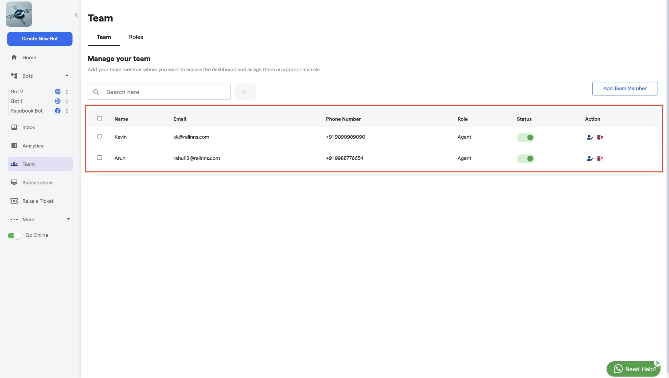Click the Name column header

[x=121, y=119]
